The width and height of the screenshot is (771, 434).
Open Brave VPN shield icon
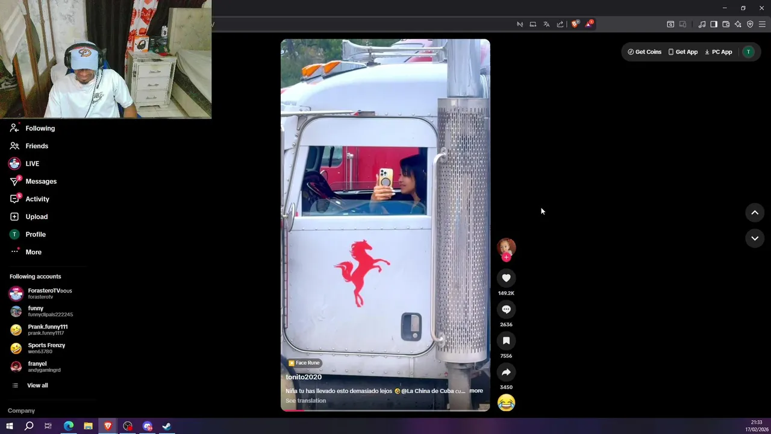[x=750, y=24]
